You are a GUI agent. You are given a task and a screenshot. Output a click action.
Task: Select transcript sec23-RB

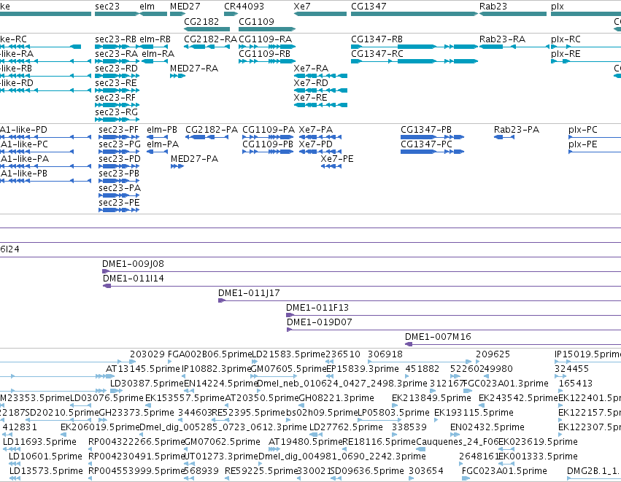point(117,47)
